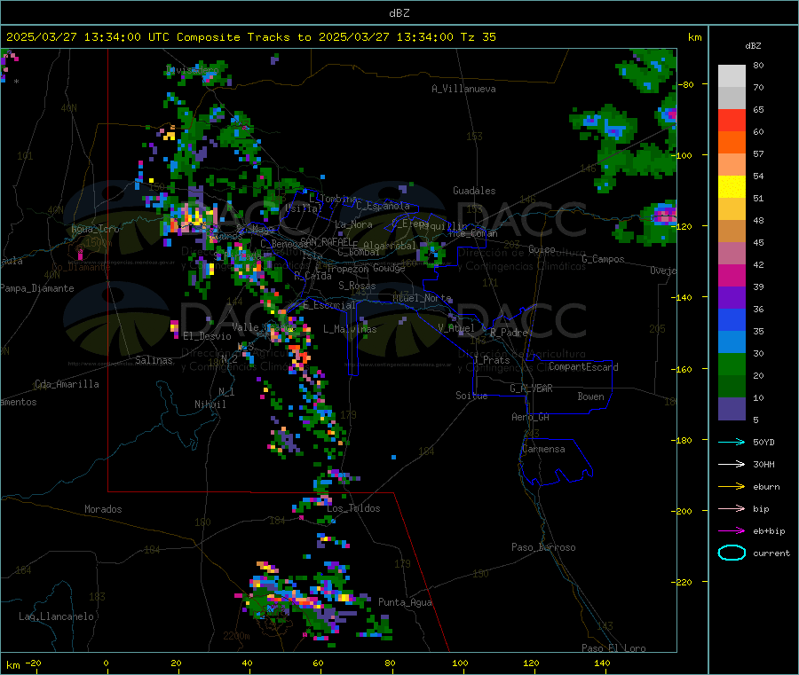Click the cyan 50YD arrow in legend
799x675 pixels.
click(x=732, y=442)
